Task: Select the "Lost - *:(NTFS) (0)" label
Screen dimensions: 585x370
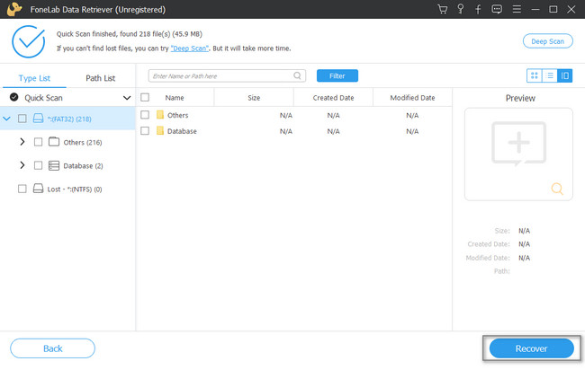Action: (75, 189)
